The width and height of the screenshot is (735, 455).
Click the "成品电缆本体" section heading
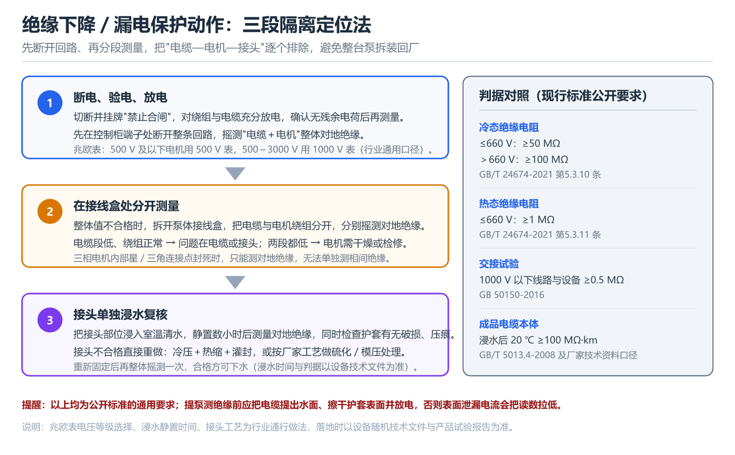pos(509,324)
